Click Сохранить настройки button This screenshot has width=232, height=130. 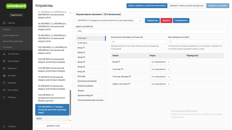point(218,6)
